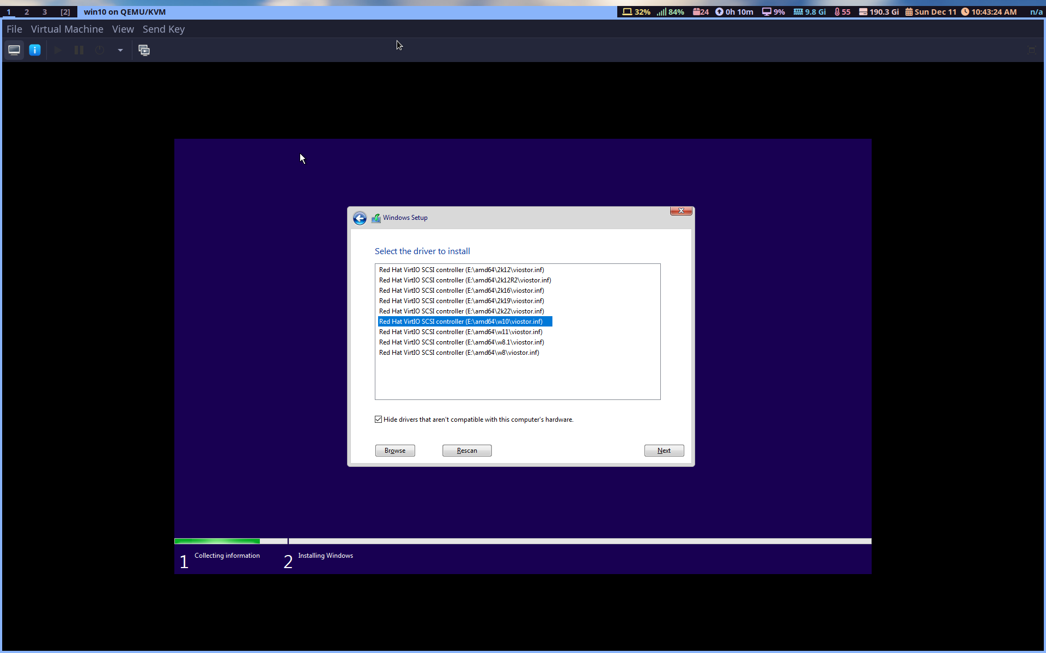The height and width of the screenshot is (653, 1046).
Task: Enable hiding non-compatible hardware drivers
Action: 378,419
